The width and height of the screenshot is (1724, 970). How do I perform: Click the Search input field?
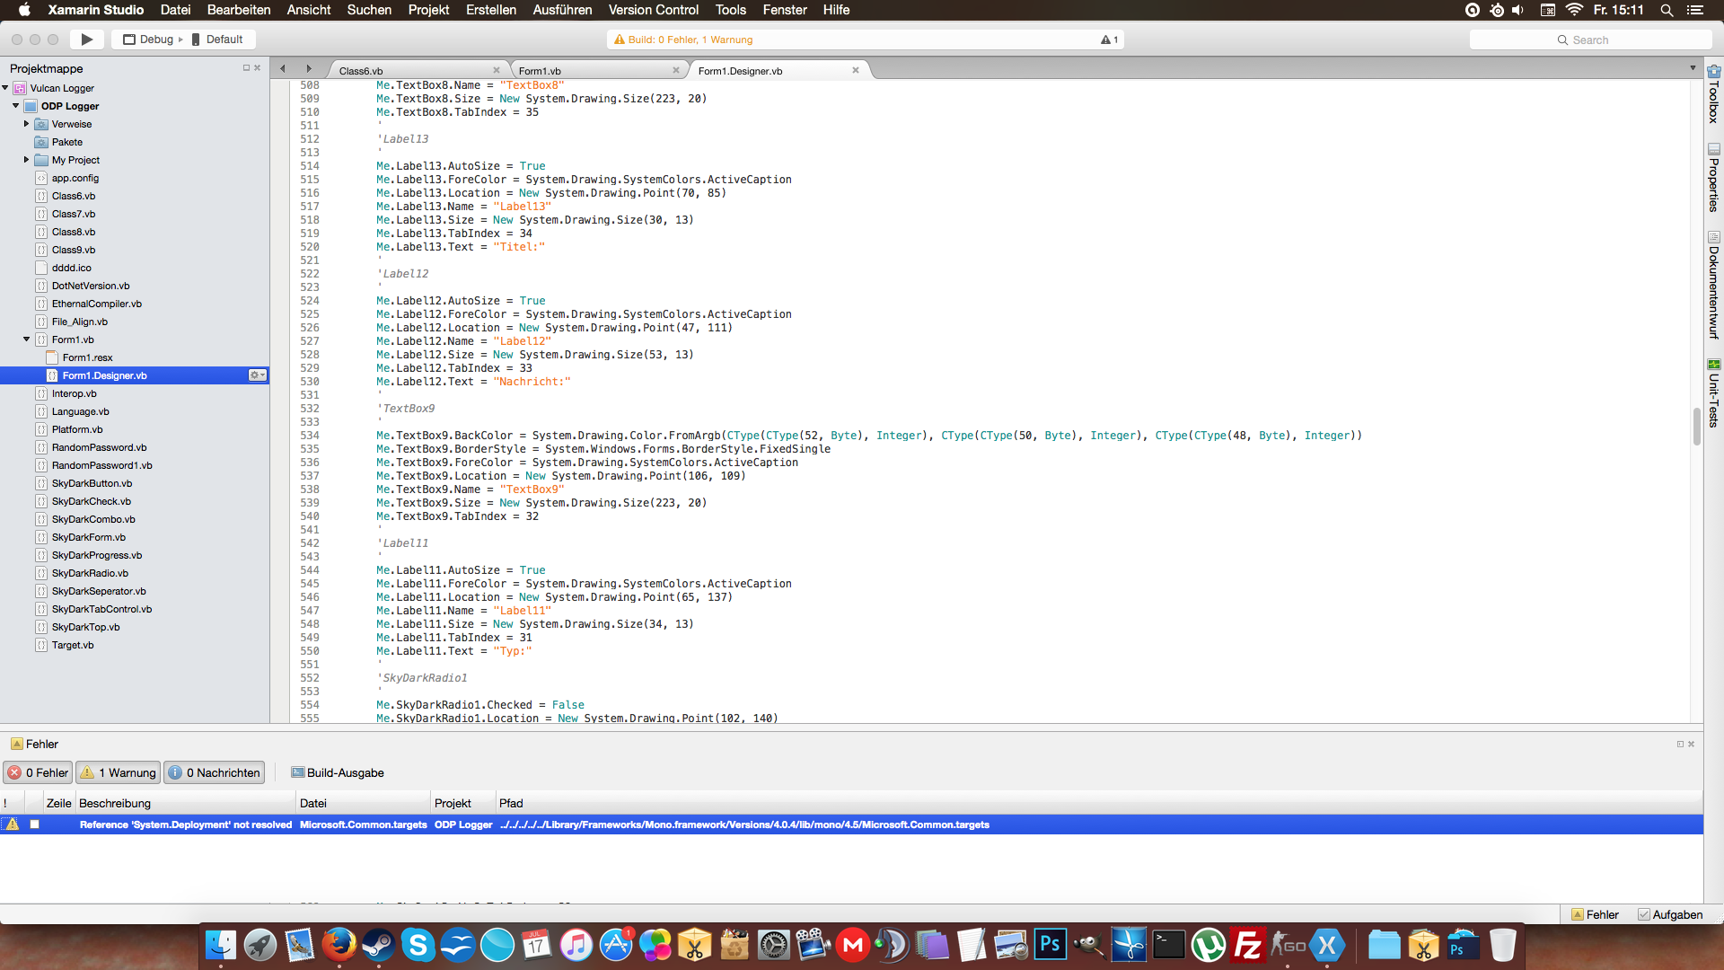1589,40
